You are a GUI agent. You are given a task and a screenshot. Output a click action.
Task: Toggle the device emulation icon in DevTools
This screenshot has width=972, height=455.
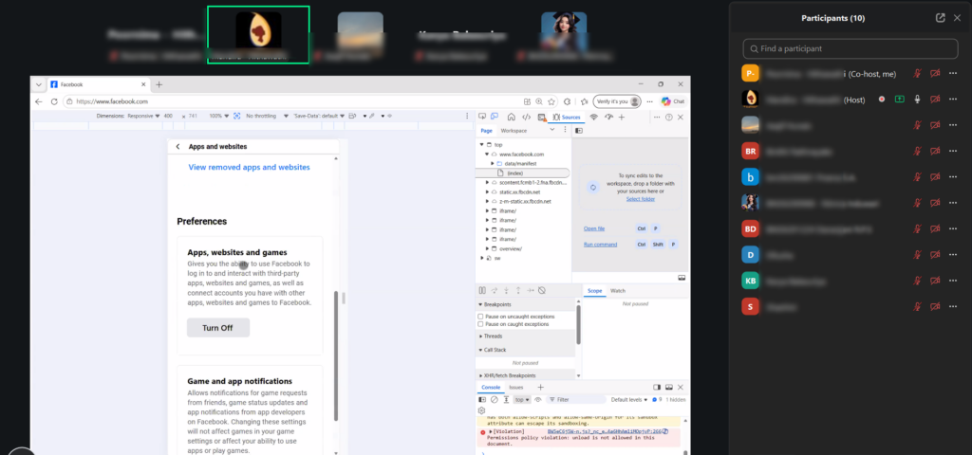pos(494,117)
